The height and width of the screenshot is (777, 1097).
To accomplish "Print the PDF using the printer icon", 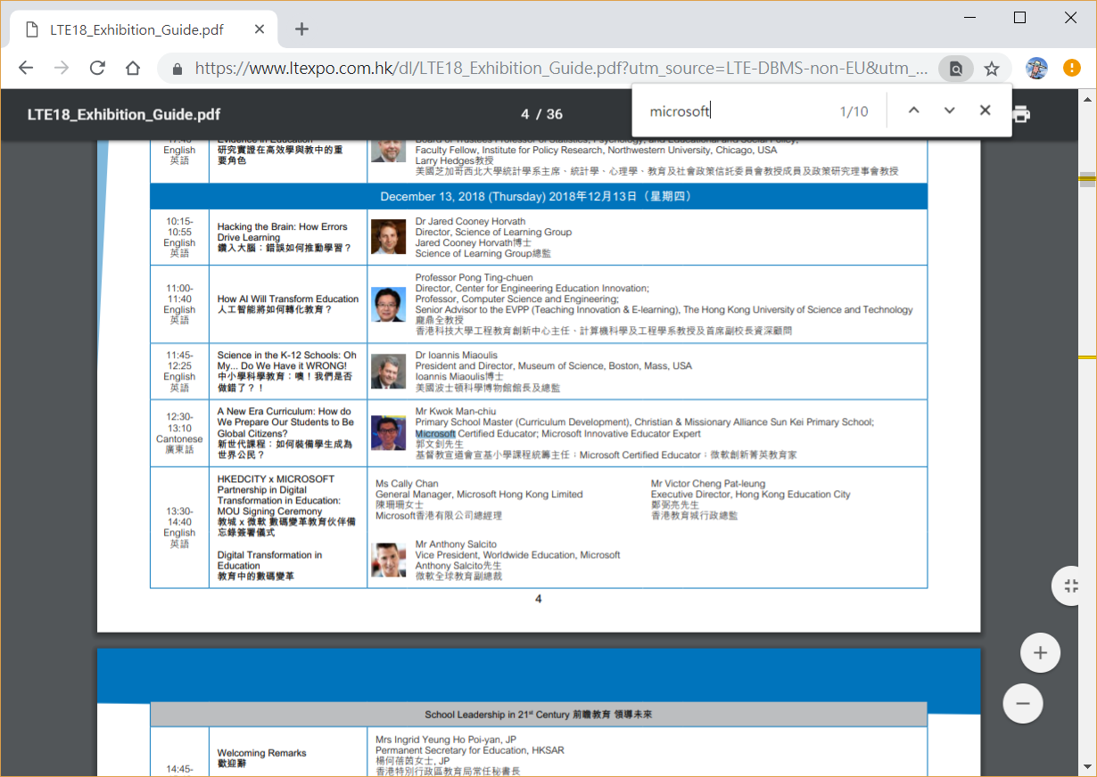I will click(x=1021, y=114).
